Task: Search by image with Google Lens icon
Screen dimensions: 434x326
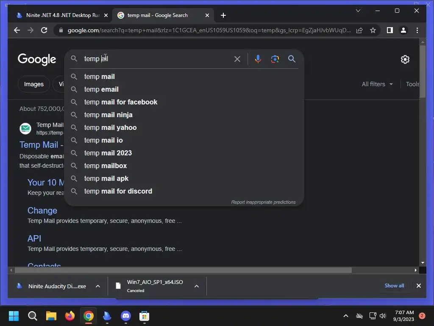Action: [x=275, y=59]
